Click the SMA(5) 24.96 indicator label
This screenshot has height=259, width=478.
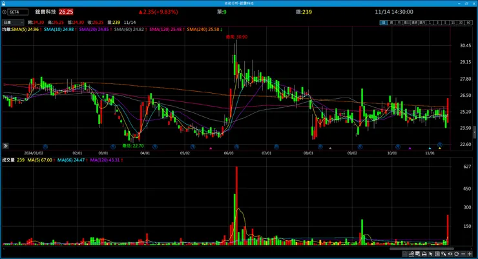(x=25, y=29)
